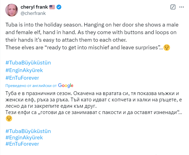Open the Grok explain-post icon

[173, 7]
